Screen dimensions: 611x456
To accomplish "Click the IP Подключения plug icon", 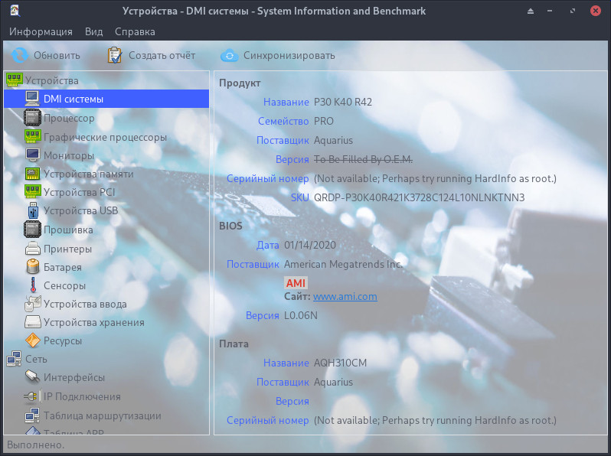I will 32,396.
